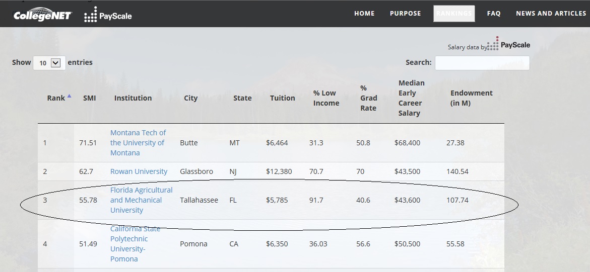Click salary value $43,600
Viewport: 590px width, 272px height.
coord(408,200)
